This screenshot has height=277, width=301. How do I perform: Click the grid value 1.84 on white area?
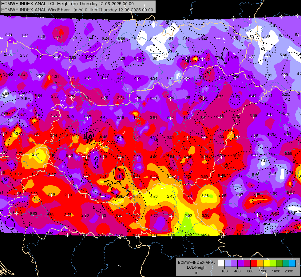pos(170,39)
